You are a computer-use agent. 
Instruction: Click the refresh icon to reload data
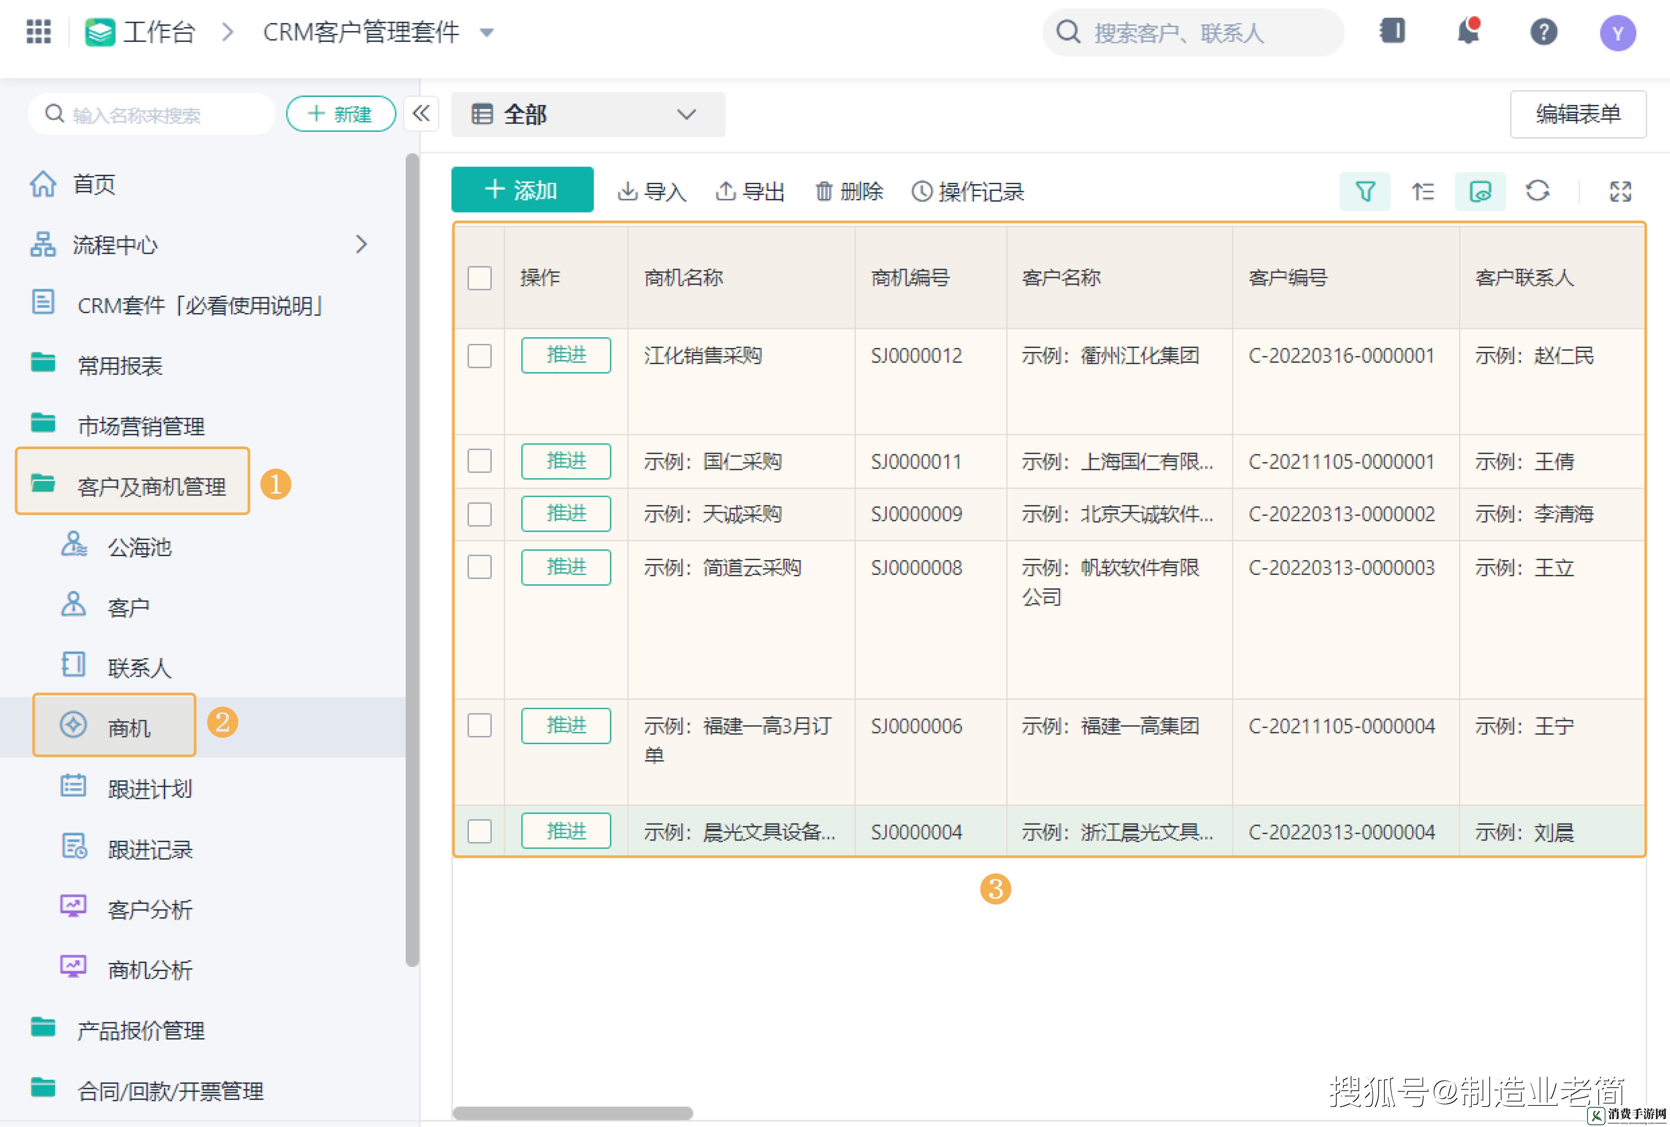point(1538,191)
